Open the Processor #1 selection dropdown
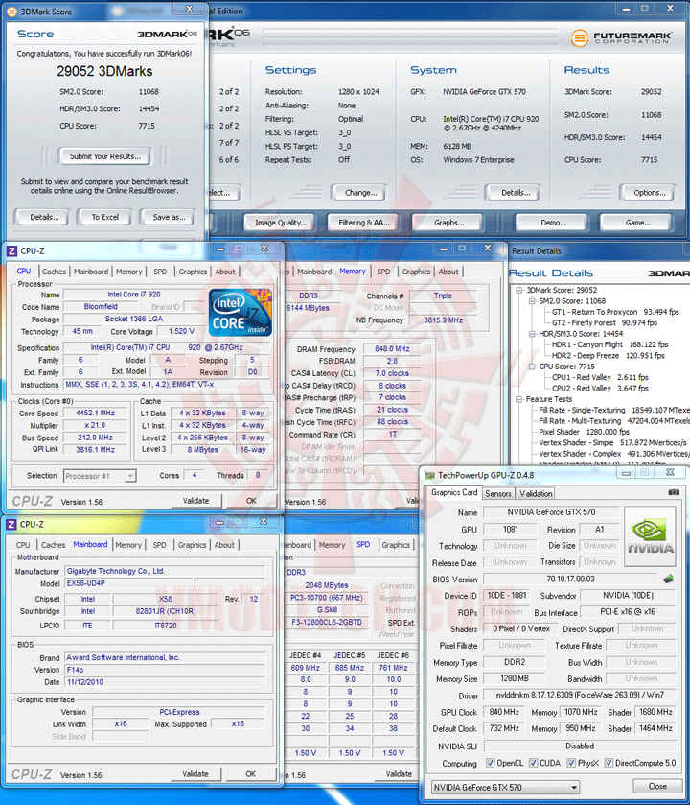690x805 pixels. point(100,476)
